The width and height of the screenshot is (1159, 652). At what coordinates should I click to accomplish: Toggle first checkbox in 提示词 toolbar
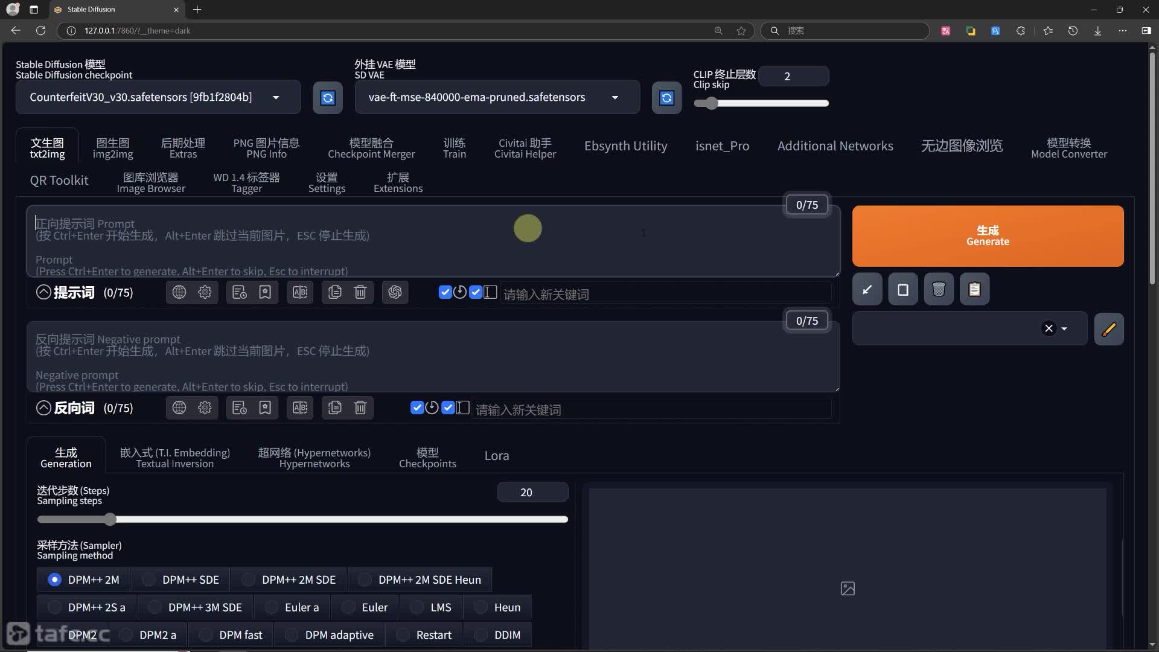coord(445,292)
